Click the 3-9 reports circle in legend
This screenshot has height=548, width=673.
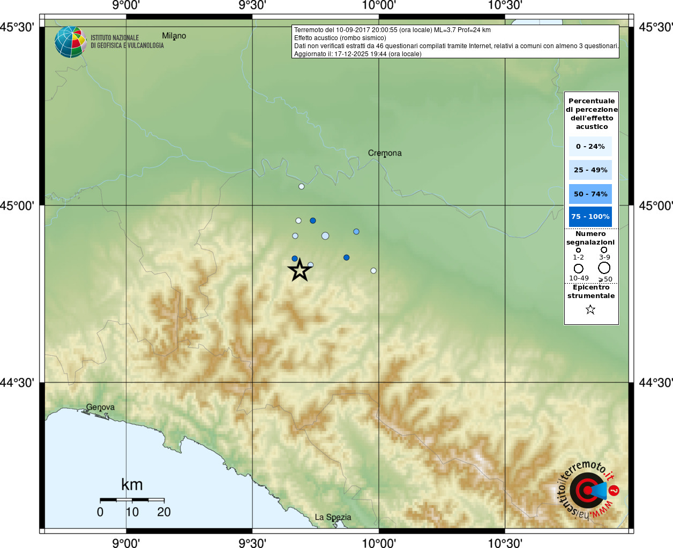click(604, 250)
